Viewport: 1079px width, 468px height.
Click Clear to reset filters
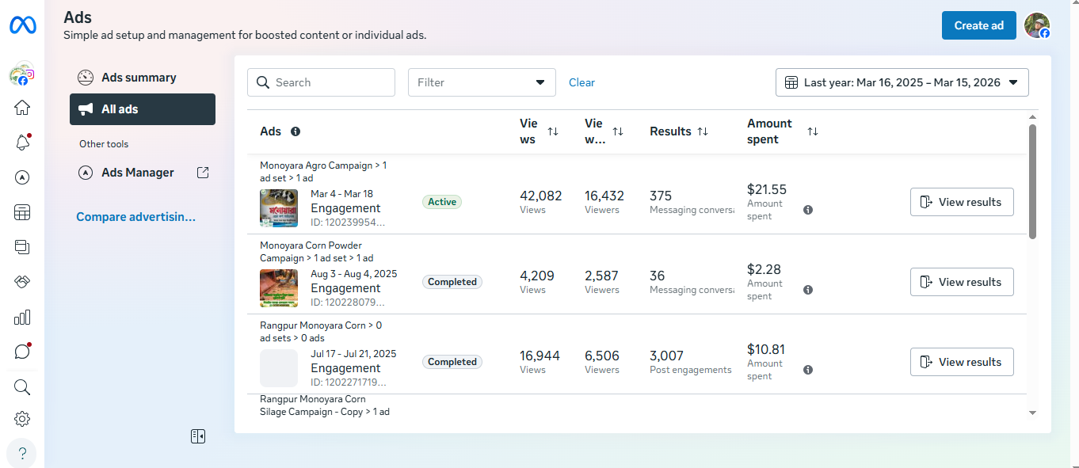[x=581, y=82]
